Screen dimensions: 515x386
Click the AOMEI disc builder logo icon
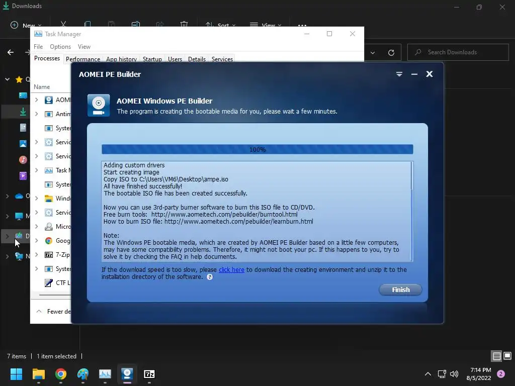[99, 106]
